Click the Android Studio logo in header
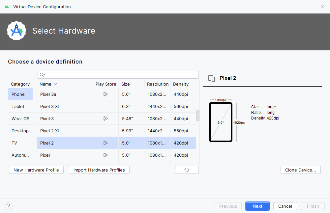The width and height of the screenshot is (330, 213). click(x=16, y=31)
